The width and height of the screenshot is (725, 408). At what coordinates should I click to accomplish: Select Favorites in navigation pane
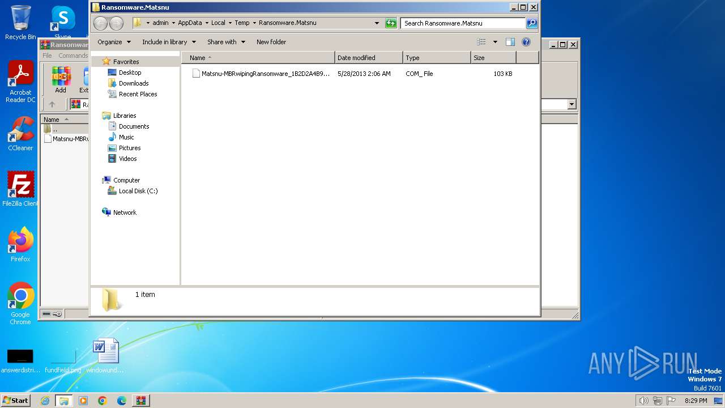126,62
